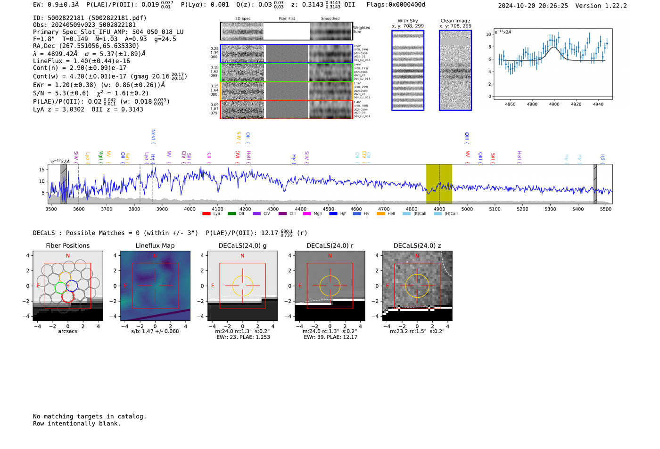Viewport: 660px width, 449px height.
Task: Click the timestamp 2024-10-20 20:26:25
Action: coord(533,6)
